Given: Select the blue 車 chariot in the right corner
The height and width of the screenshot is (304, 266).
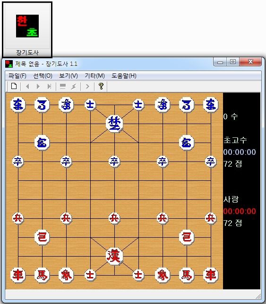Looking at the screenshot, I should (x=211, y=105).
